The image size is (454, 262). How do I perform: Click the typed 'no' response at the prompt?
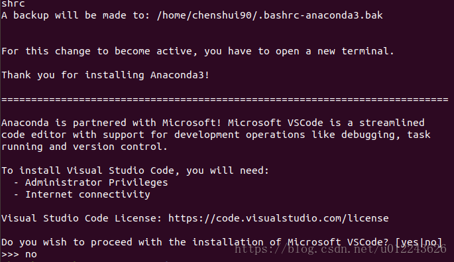tap(31, 255)
